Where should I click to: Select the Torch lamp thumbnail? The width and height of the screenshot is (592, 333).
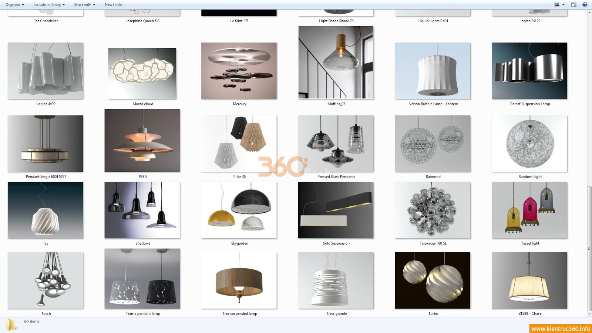46,280
